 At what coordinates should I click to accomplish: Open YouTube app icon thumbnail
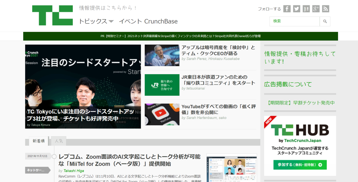(x=162, y=114)
